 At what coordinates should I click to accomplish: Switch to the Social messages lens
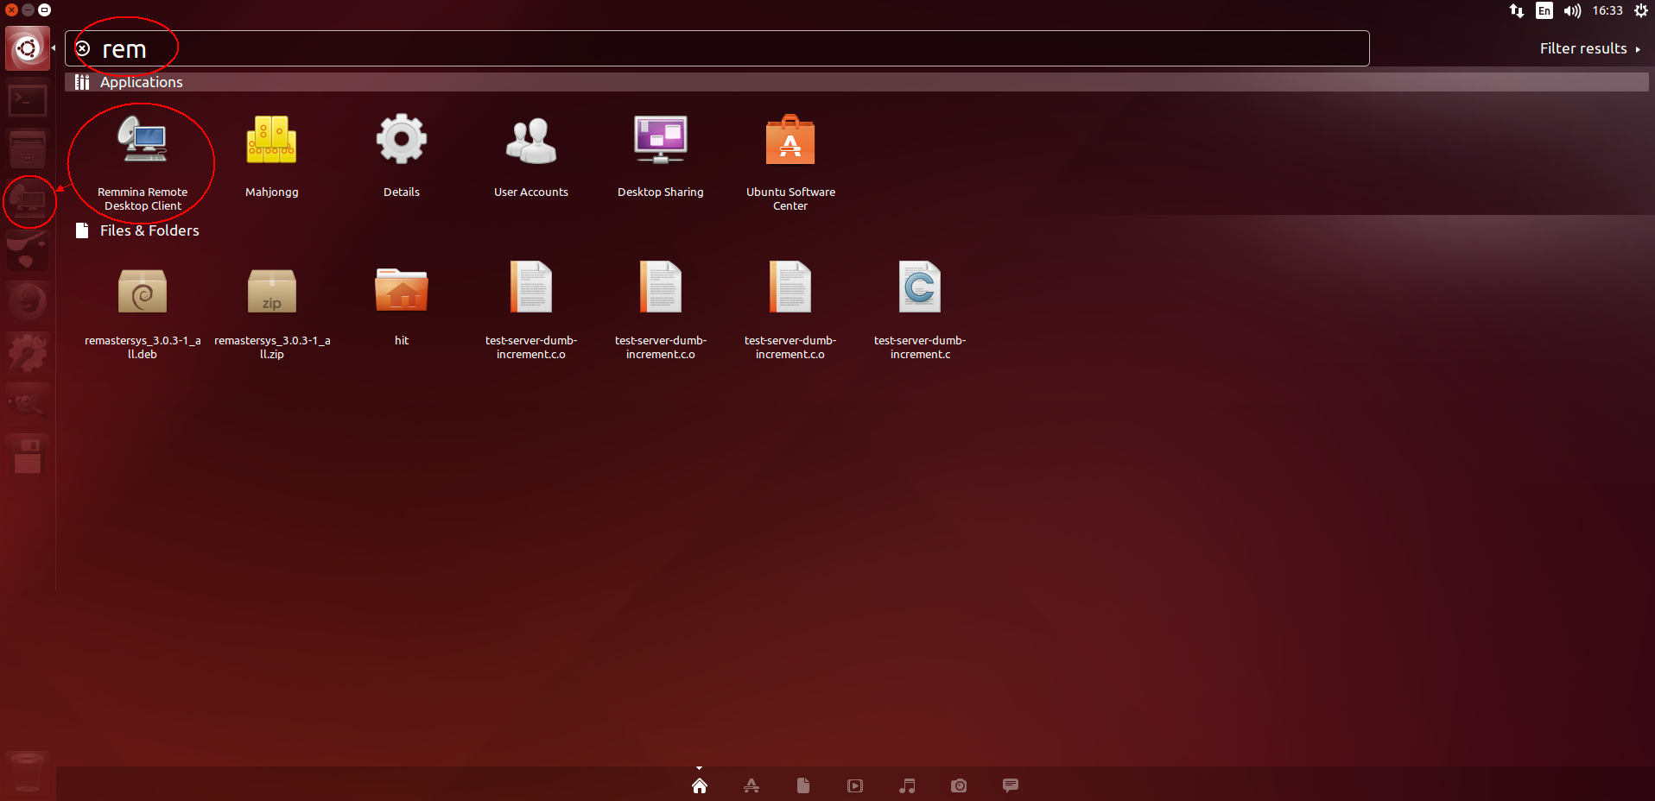tap(1011, 785)
